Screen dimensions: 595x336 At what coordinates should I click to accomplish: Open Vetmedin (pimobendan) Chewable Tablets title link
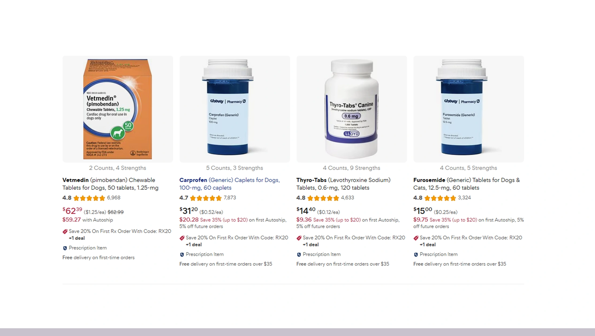[111, 184]
